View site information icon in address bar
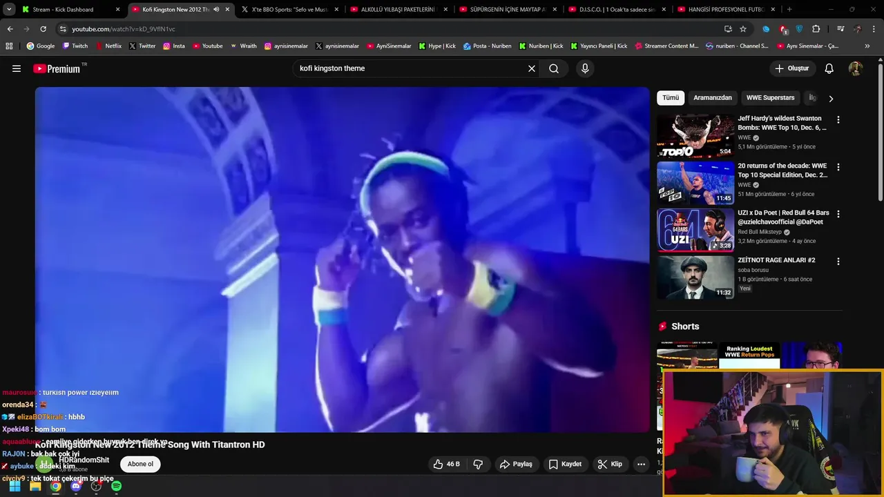This screenshot has height=497, width=884. pyautogui.click(x=63, y=29)
